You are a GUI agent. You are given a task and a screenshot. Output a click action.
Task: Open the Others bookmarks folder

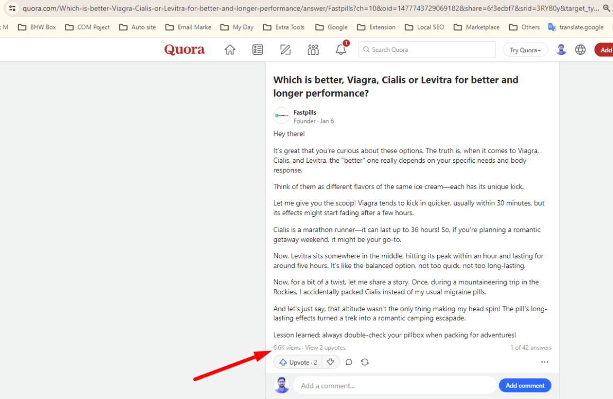click(524, 27)
